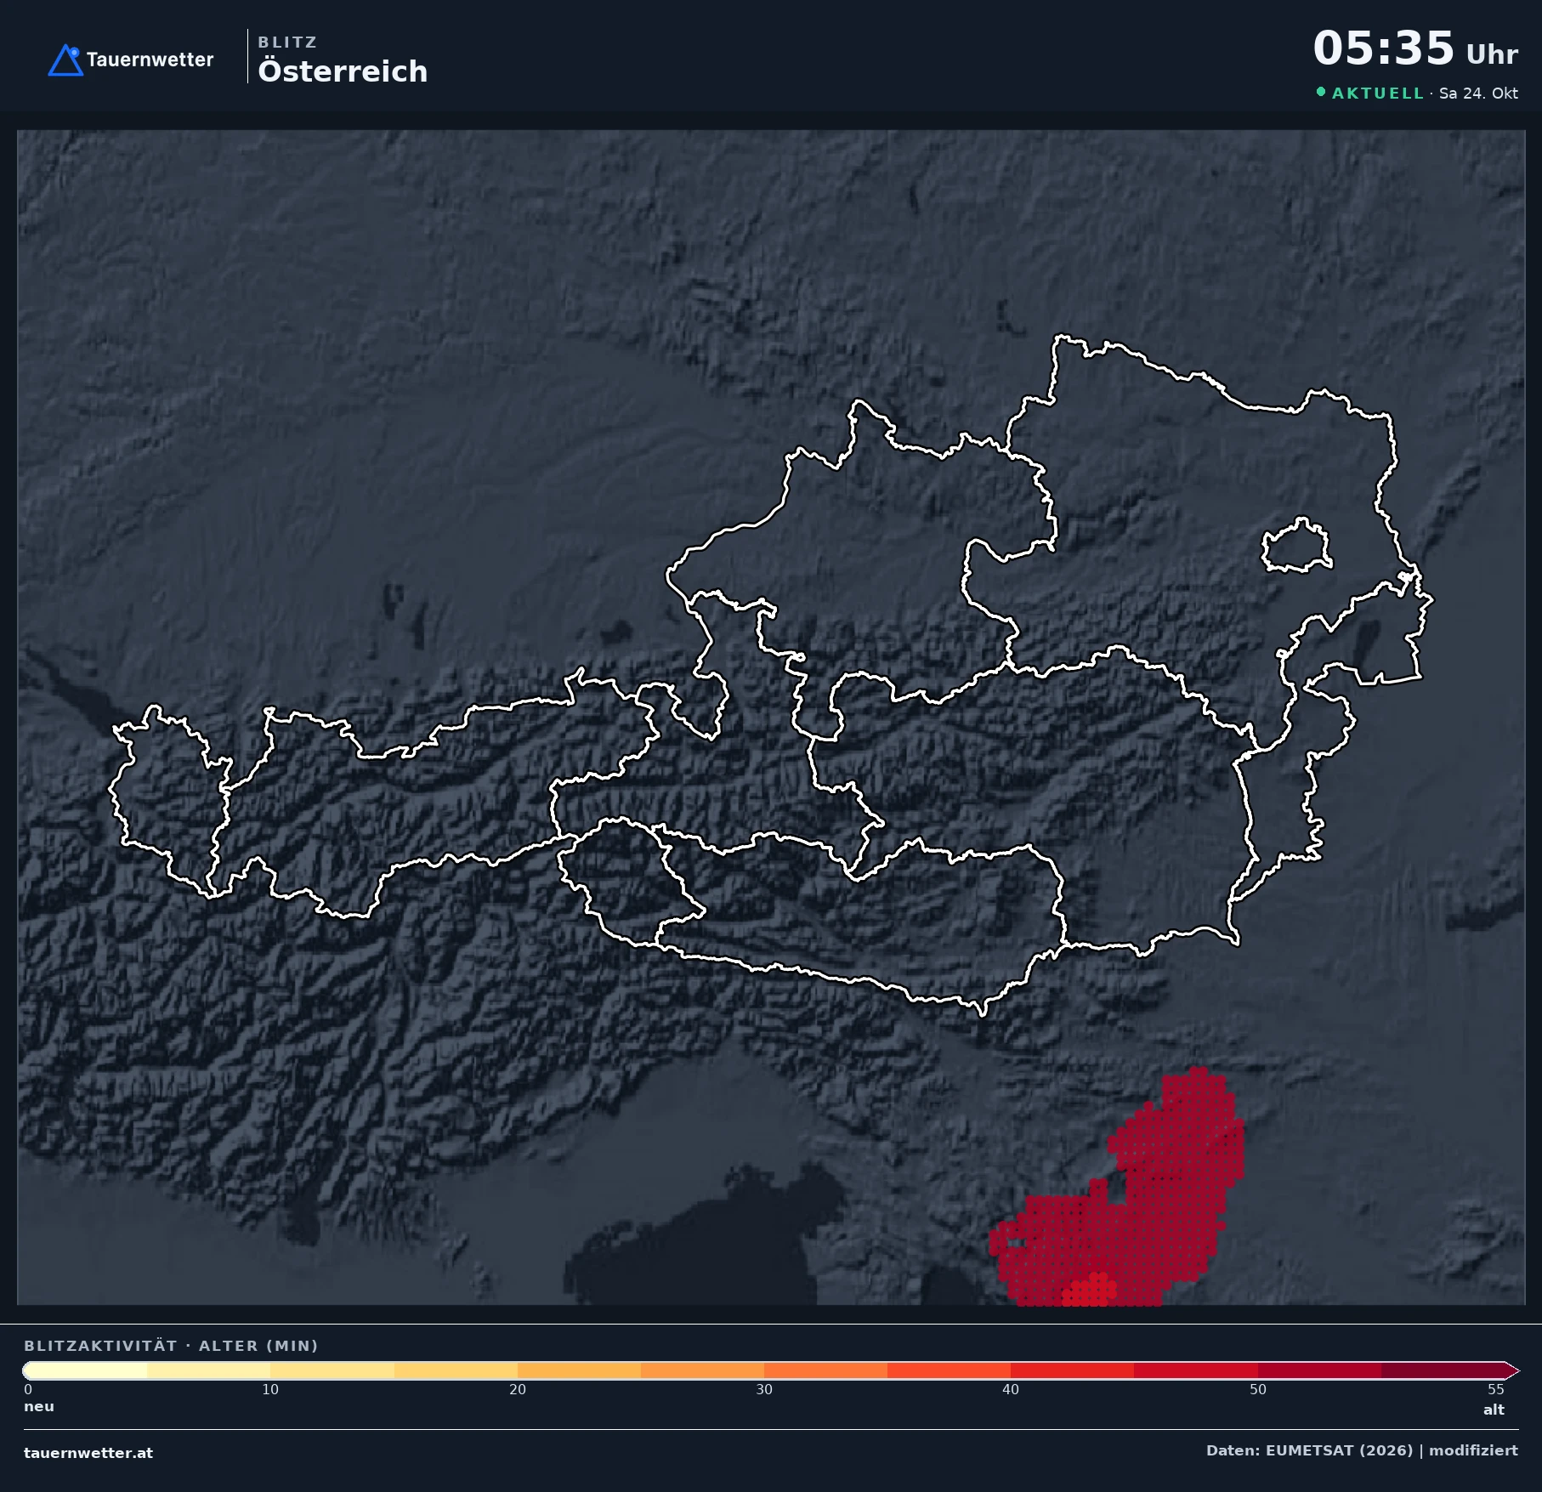Open the tauernwetter.at footer link
This screenshot has width=1542, height=1492.
pos(88,1453)
